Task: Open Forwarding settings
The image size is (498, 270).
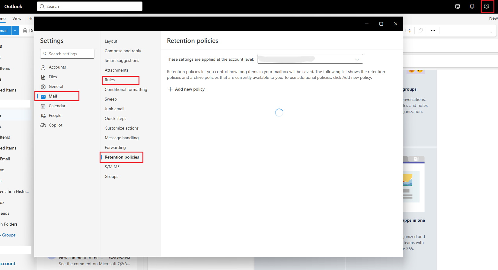Action: pos(115,147)
